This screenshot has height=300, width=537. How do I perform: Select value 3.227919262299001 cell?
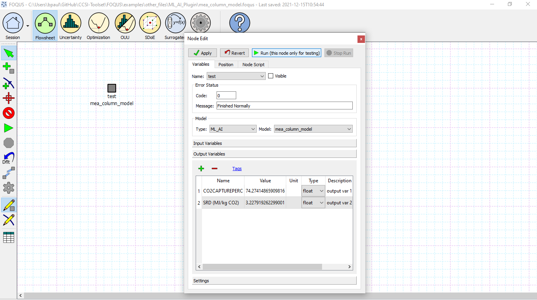coord(265,203)
